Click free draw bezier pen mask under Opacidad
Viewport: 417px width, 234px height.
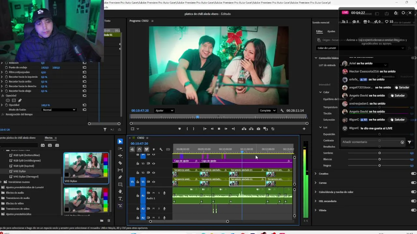20,100
